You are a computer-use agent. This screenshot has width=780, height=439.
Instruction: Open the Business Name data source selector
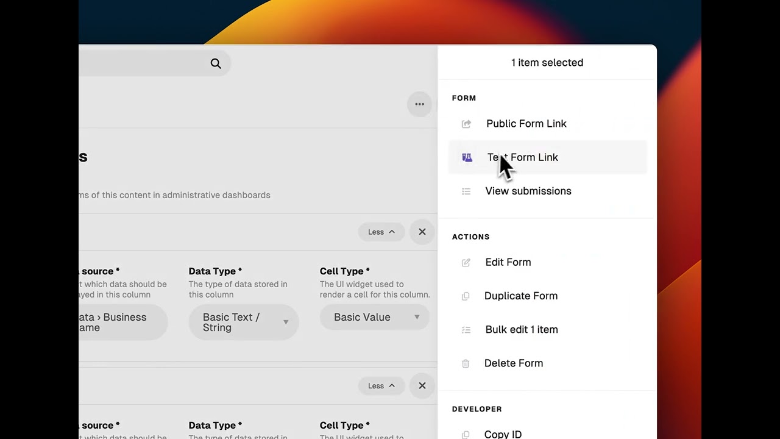pos(123,322)
